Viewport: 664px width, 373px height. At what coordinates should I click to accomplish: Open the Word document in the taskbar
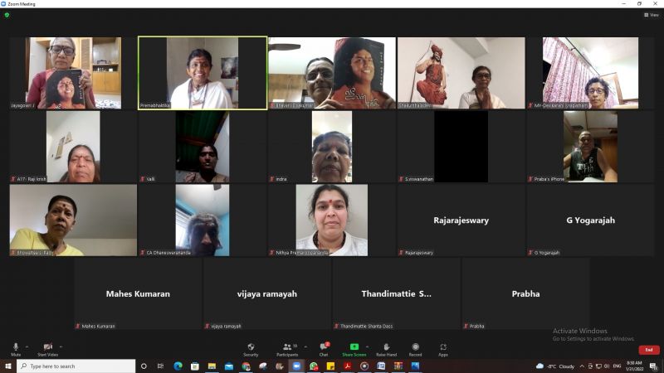(381, 366)
